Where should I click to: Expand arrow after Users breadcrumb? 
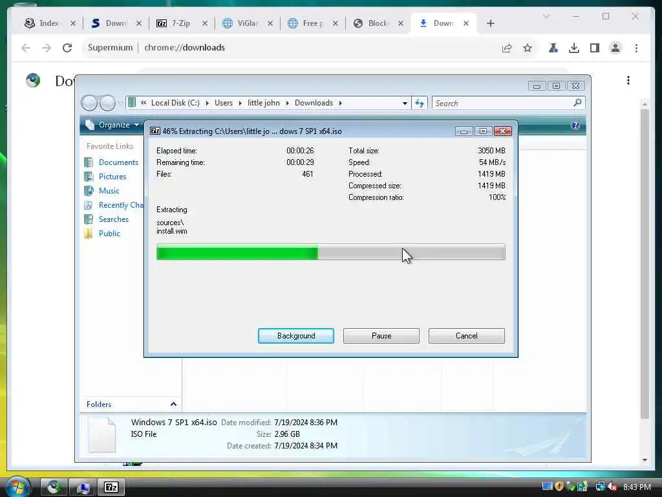[x=240, y=103]
